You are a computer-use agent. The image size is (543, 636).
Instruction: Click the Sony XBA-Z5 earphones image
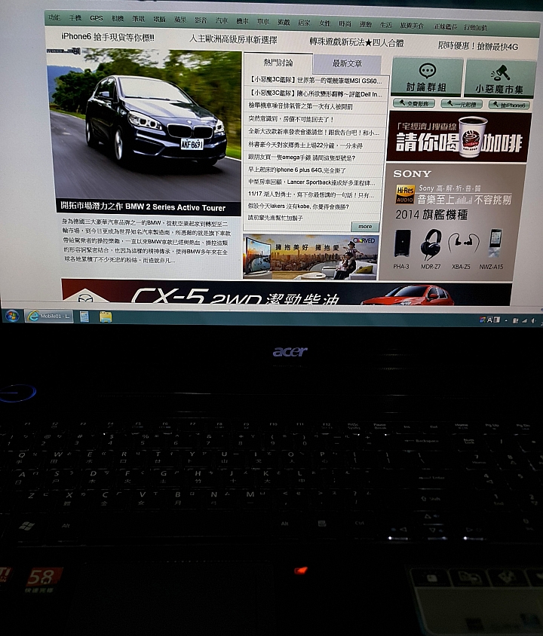[463, 244]
